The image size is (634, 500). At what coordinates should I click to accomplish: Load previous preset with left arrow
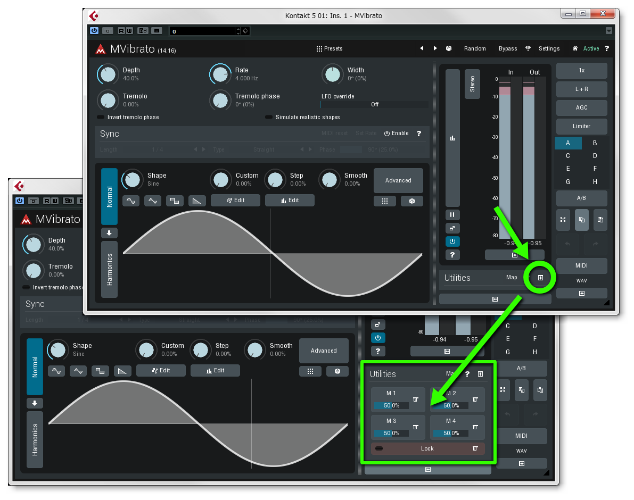422,48
